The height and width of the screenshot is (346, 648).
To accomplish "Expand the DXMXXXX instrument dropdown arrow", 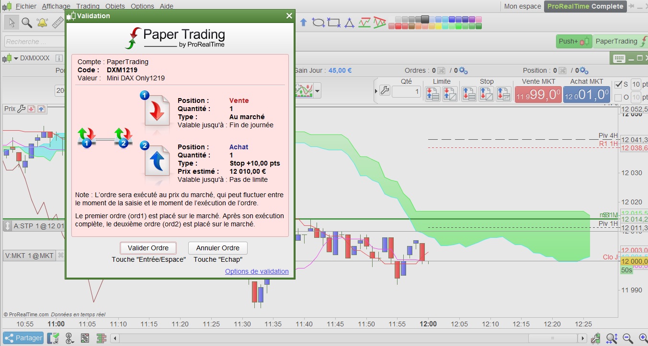I will point(16,58).
